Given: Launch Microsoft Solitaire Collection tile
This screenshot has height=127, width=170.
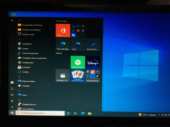Looking at the screenshot, I should [x=78, y=76].
